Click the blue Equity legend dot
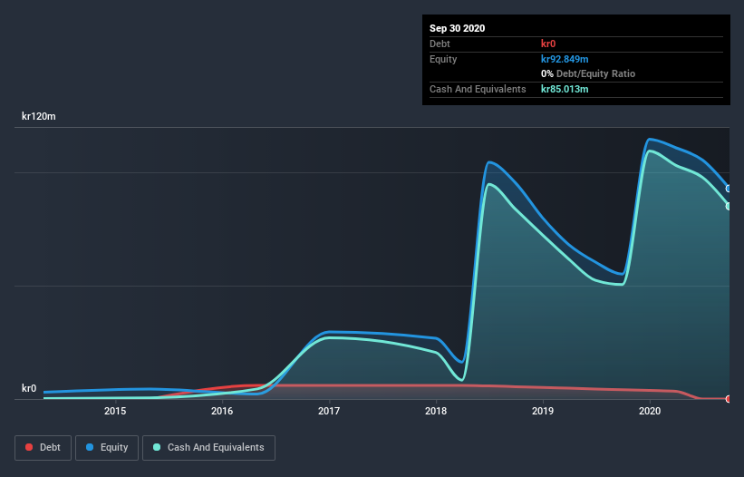This screenshot has width=744, height=477. (x=90, y=447)
